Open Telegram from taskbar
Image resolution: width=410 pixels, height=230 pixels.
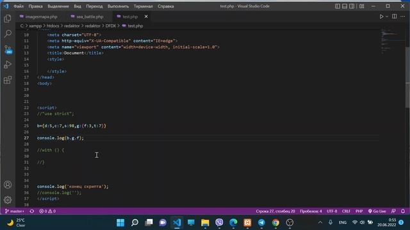pos(261,222)
